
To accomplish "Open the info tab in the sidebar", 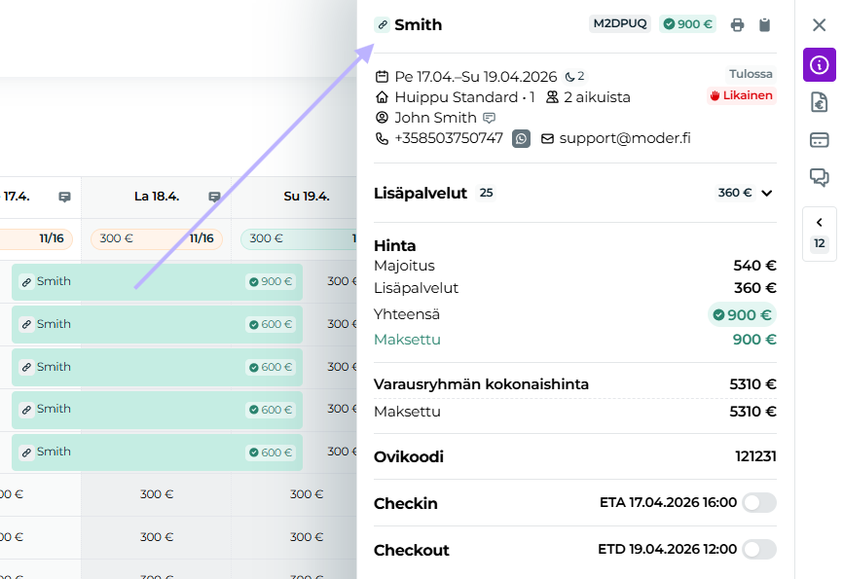I will 819,65.
